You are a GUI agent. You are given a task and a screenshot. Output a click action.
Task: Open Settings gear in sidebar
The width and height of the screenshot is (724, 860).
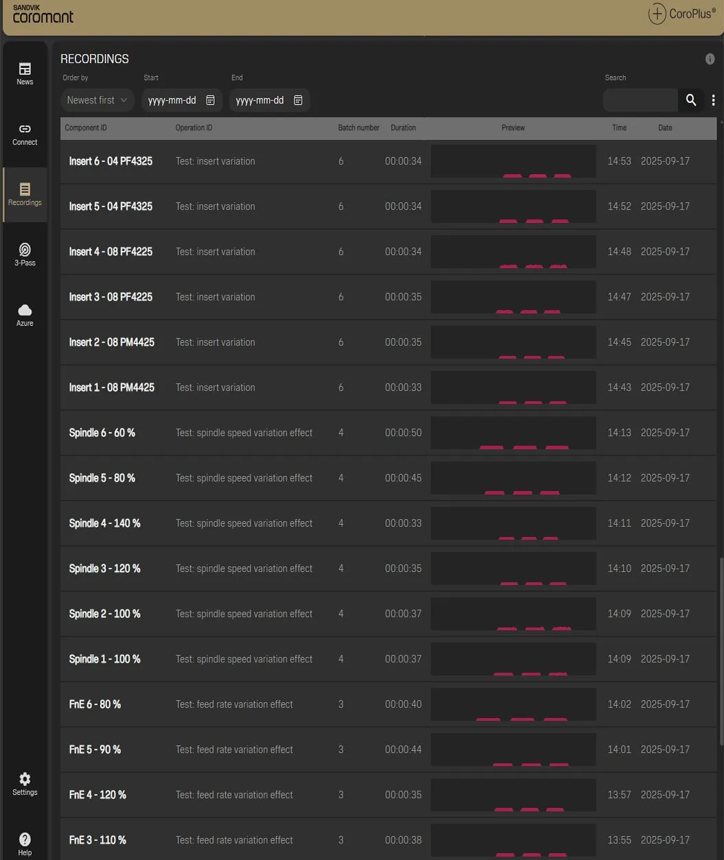point(25,783)
